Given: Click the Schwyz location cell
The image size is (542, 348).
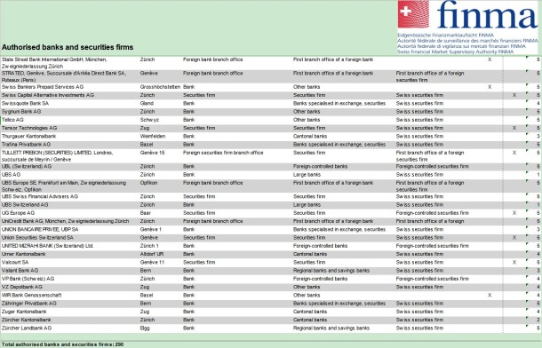Looking at the screenshot, I should tap(149, 120).
